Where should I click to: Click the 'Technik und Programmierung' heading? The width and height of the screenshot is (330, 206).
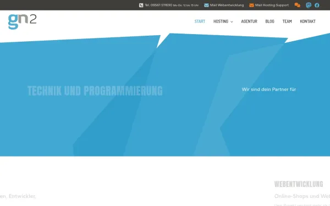pos(95,91)
